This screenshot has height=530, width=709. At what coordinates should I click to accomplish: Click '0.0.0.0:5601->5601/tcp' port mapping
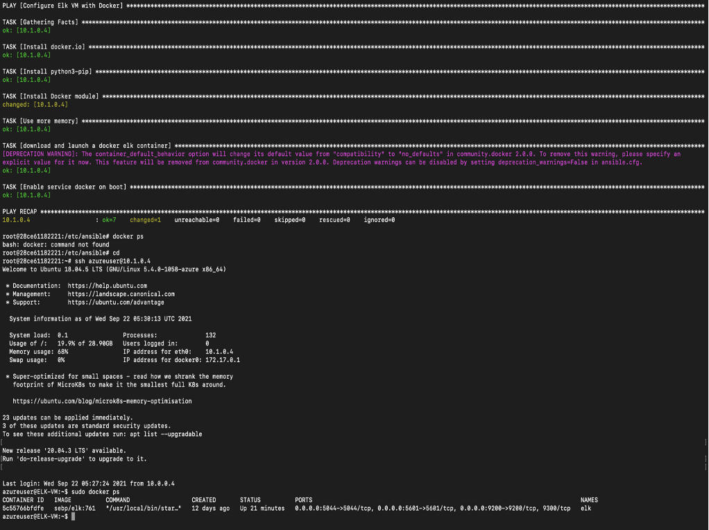(415, 508)
